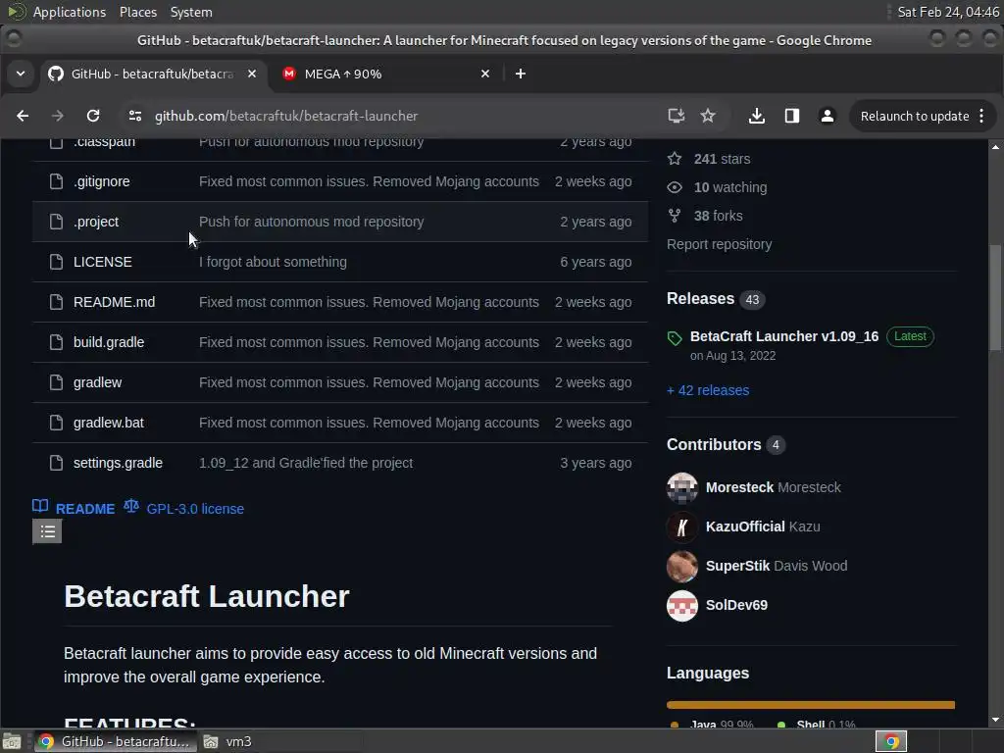Click '+ 42 releases' link

coord(708,390)
